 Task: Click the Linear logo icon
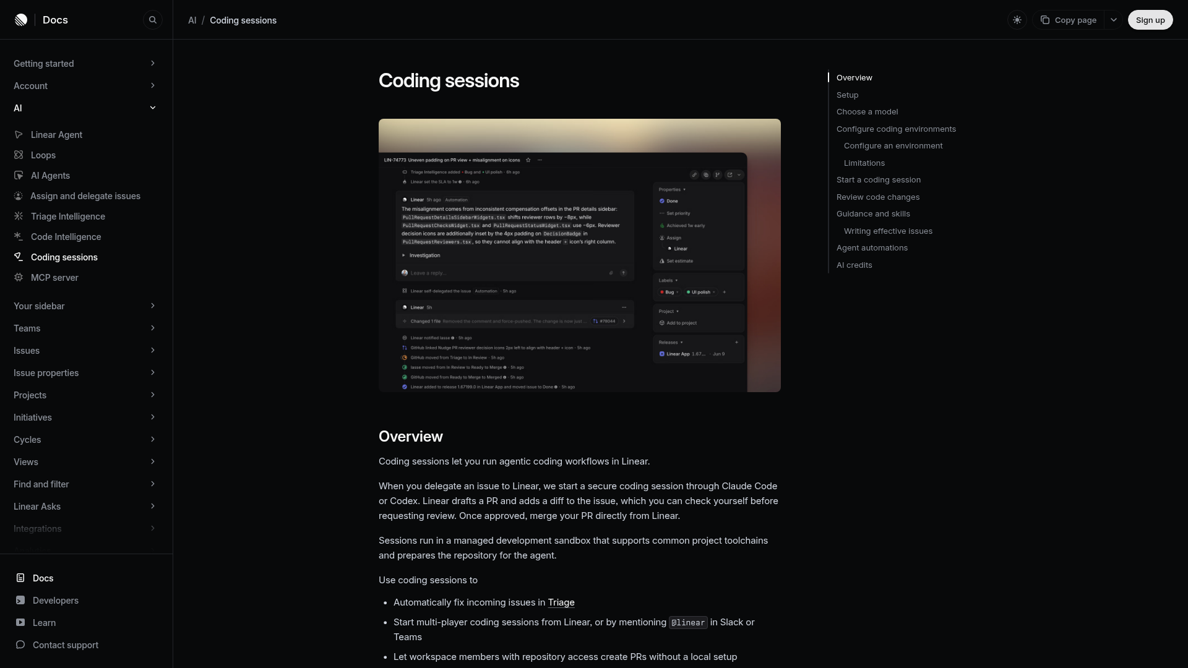pos(21,20)
